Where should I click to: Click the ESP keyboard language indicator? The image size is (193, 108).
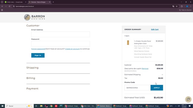click(179, 106)
